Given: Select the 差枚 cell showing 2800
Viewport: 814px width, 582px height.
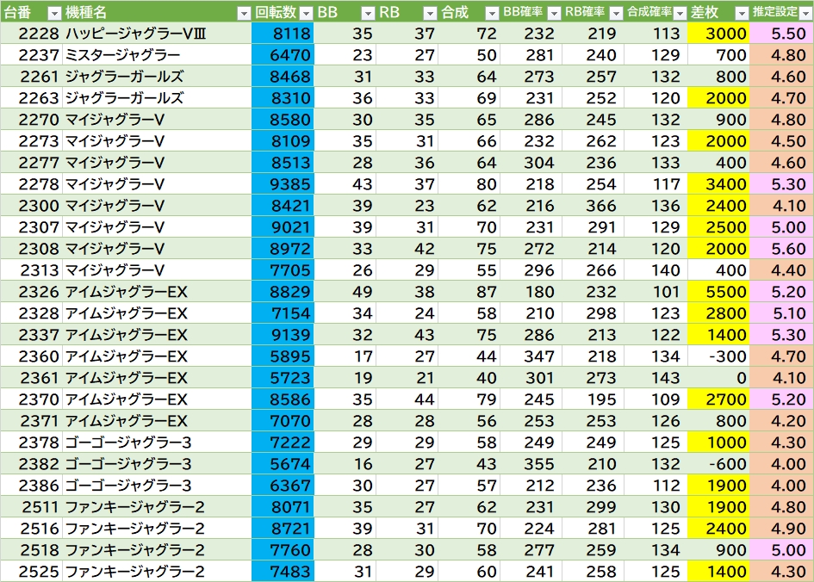Looking at the screenshot, I should click(x=718, y=313).
